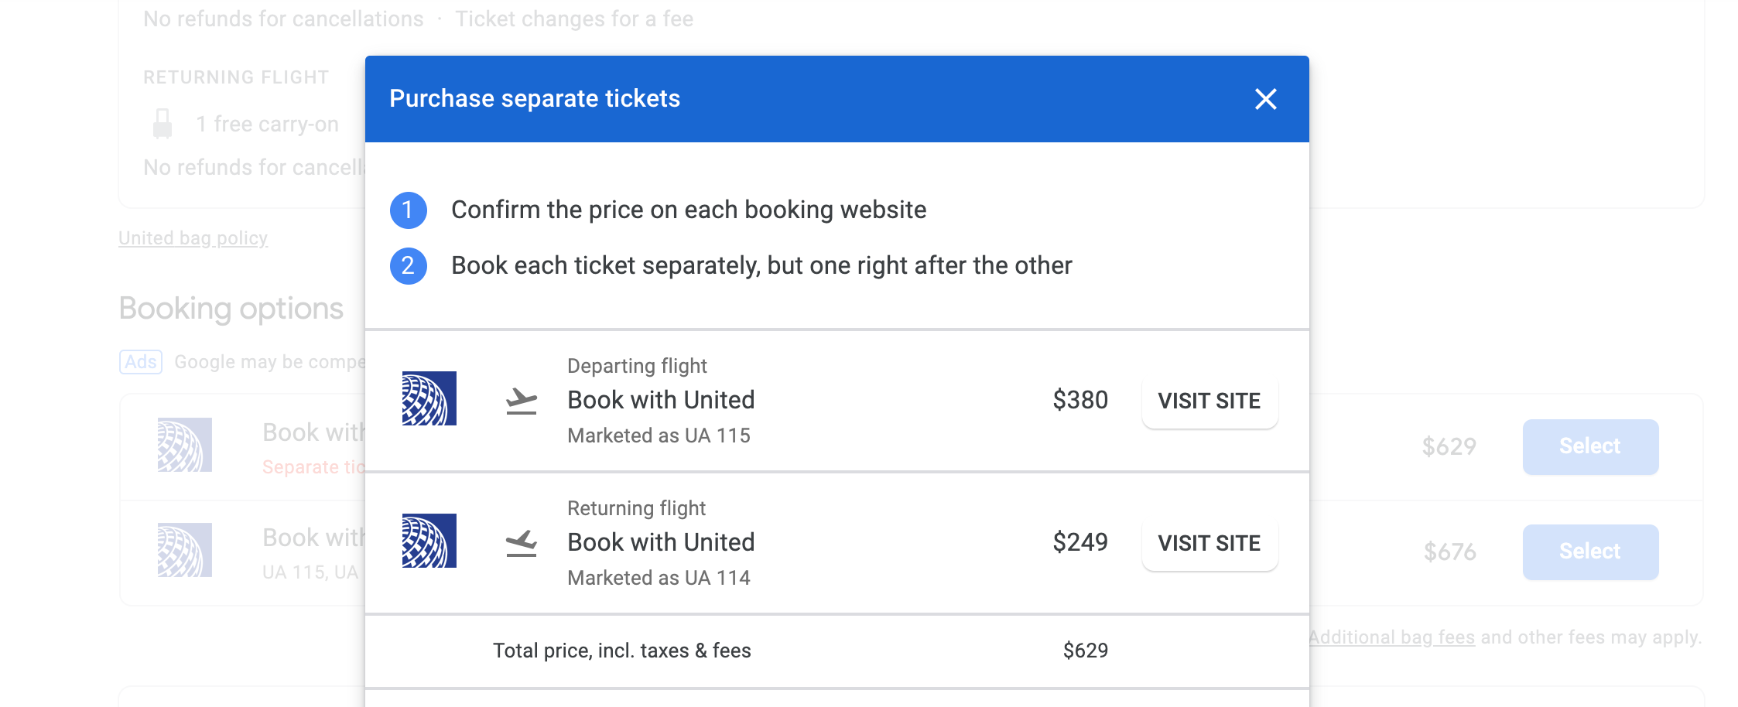Screen dimensions: 1738x707
Task: Click United logo for departing flight
Action: (429, 398)
